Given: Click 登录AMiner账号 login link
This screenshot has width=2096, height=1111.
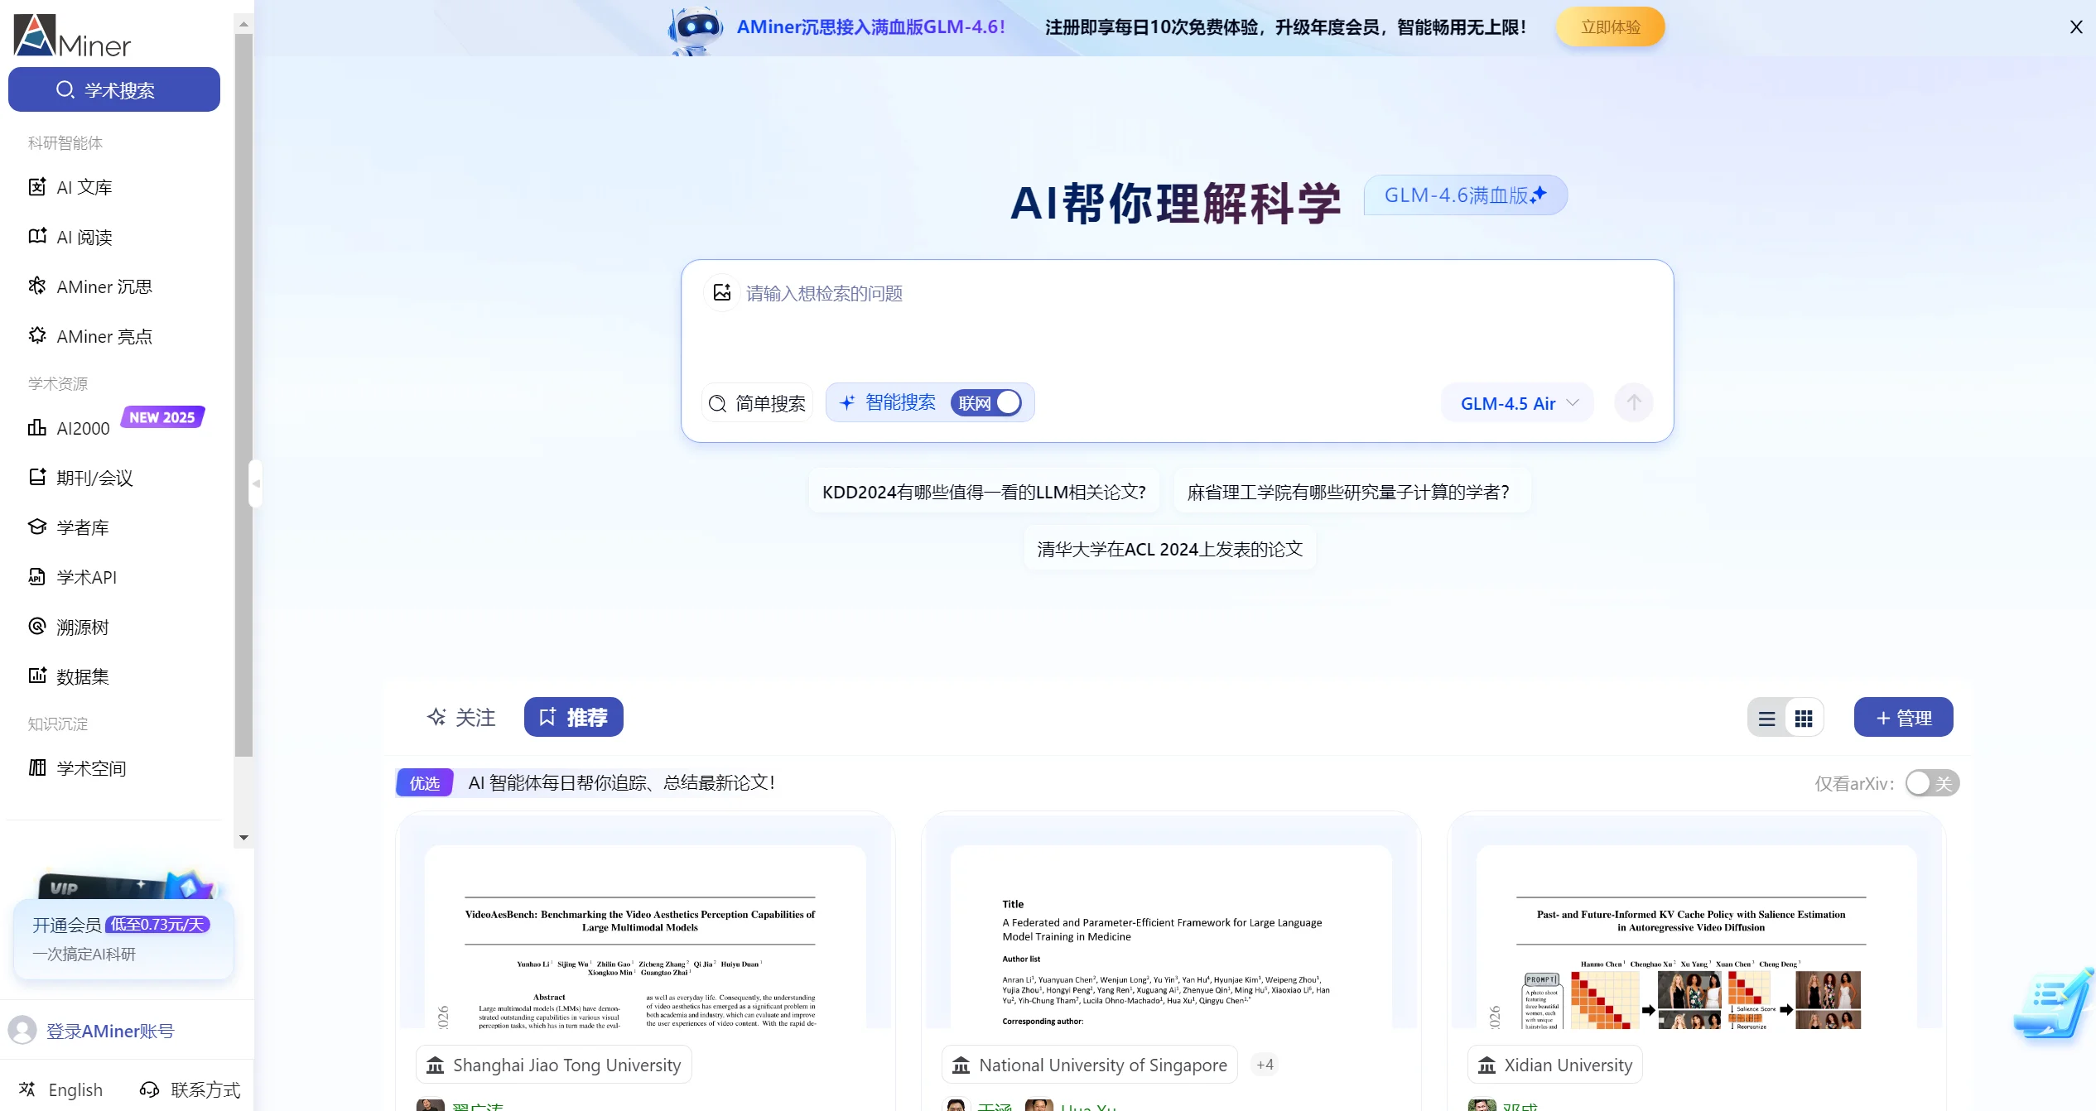Looking at the screenshot, I should [109, 1031].
